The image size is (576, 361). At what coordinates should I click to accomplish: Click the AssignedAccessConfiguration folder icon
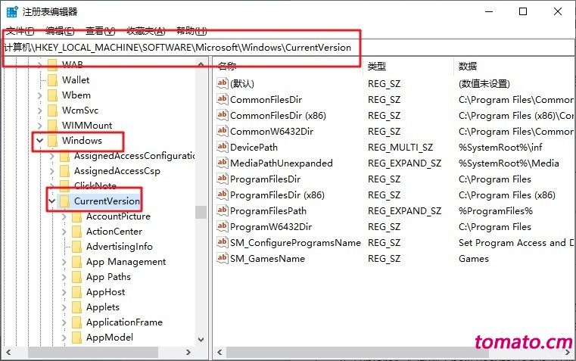click(64, 156)
